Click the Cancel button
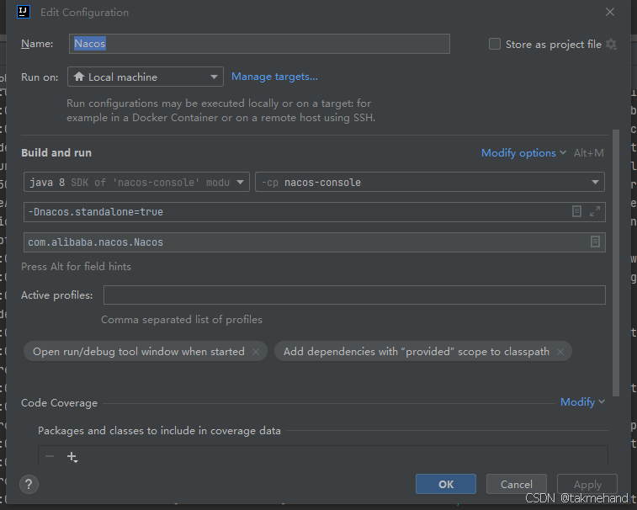Screen dimensions: 637x510 (517, 485)
